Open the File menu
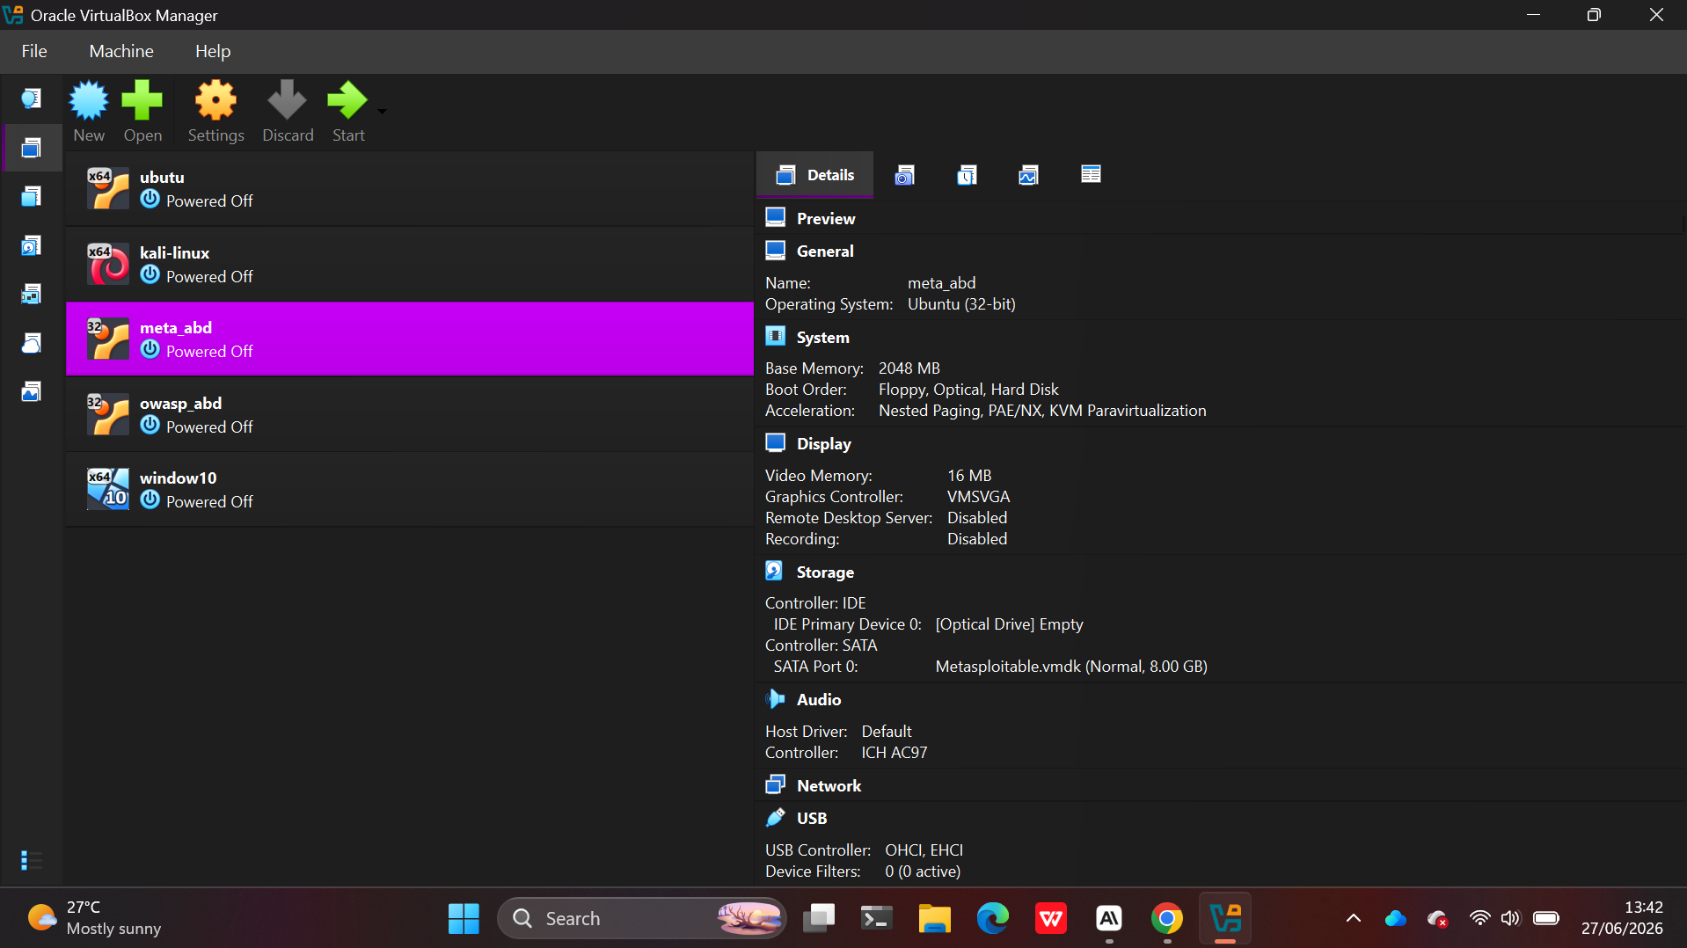The height and width of the screenshot is (948, 1687). (x=34, y=51)
